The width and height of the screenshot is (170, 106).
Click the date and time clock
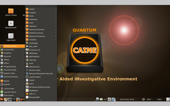point(127,99)
